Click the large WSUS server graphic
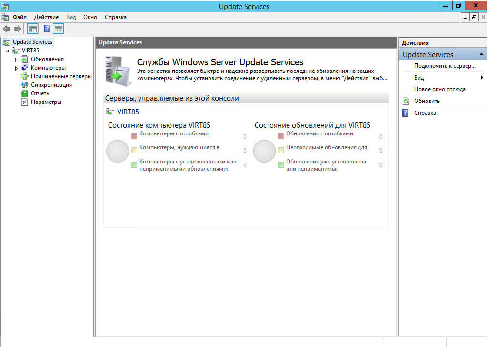The width and height of the screenshot is (487, 347). (118, 71)
